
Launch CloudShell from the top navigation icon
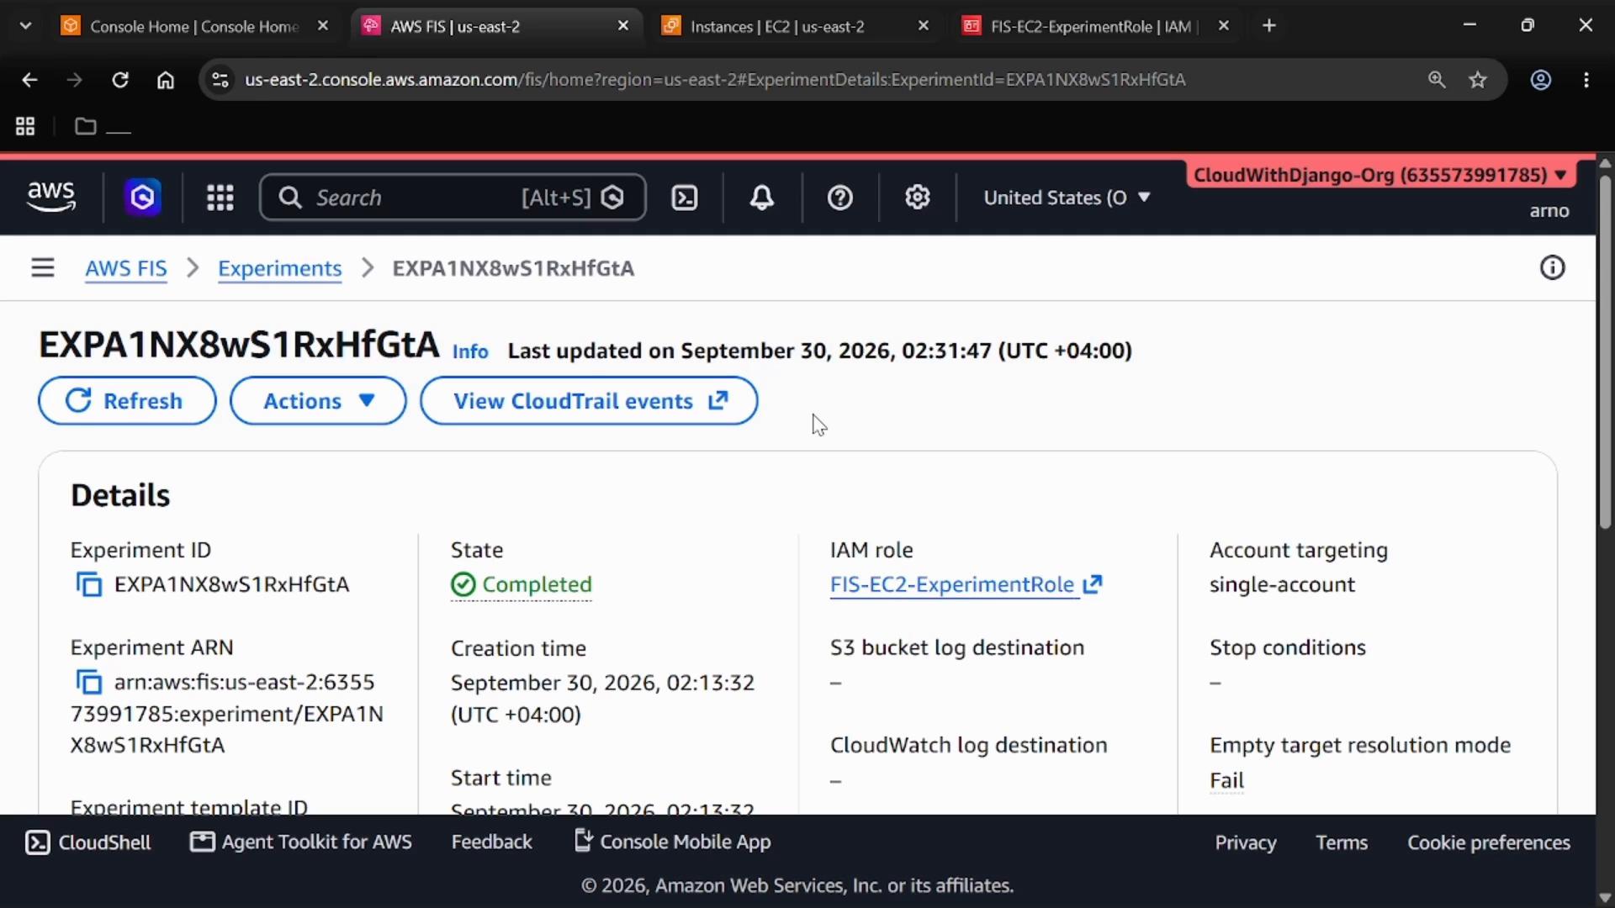point(685,198)
